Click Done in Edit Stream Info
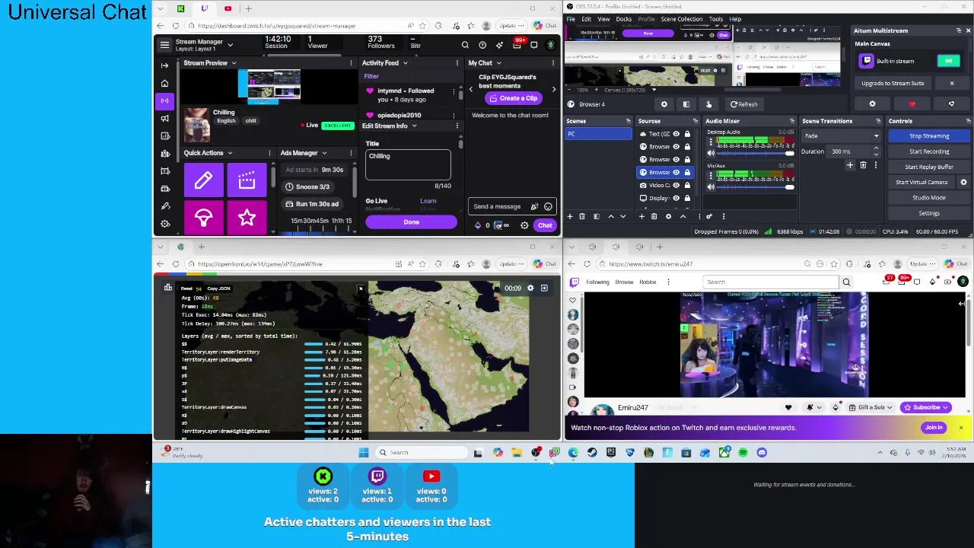The height and width of the screenshot is (548, 974). (411, 222)
